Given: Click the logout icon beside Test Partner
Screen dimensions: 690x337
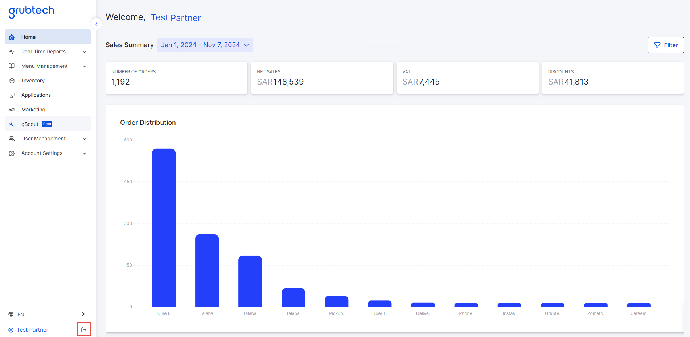Looking at the screenshot, I should click(84, 329).
